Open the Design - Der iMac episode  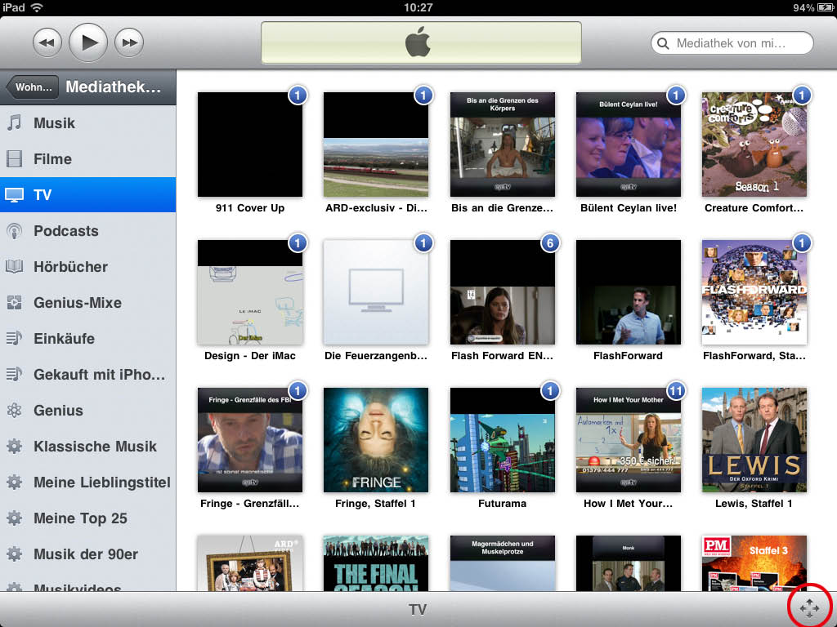[x=250, y=292]
